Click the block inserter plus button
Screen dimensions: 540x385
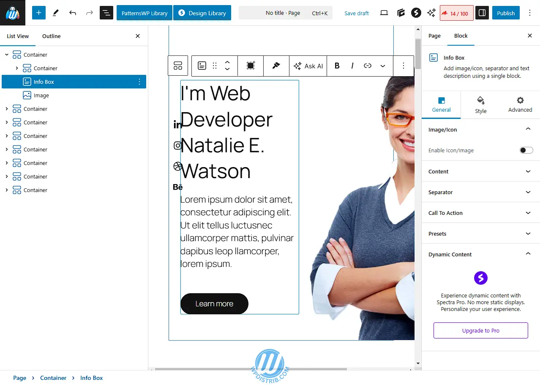(x=38, y=13)
